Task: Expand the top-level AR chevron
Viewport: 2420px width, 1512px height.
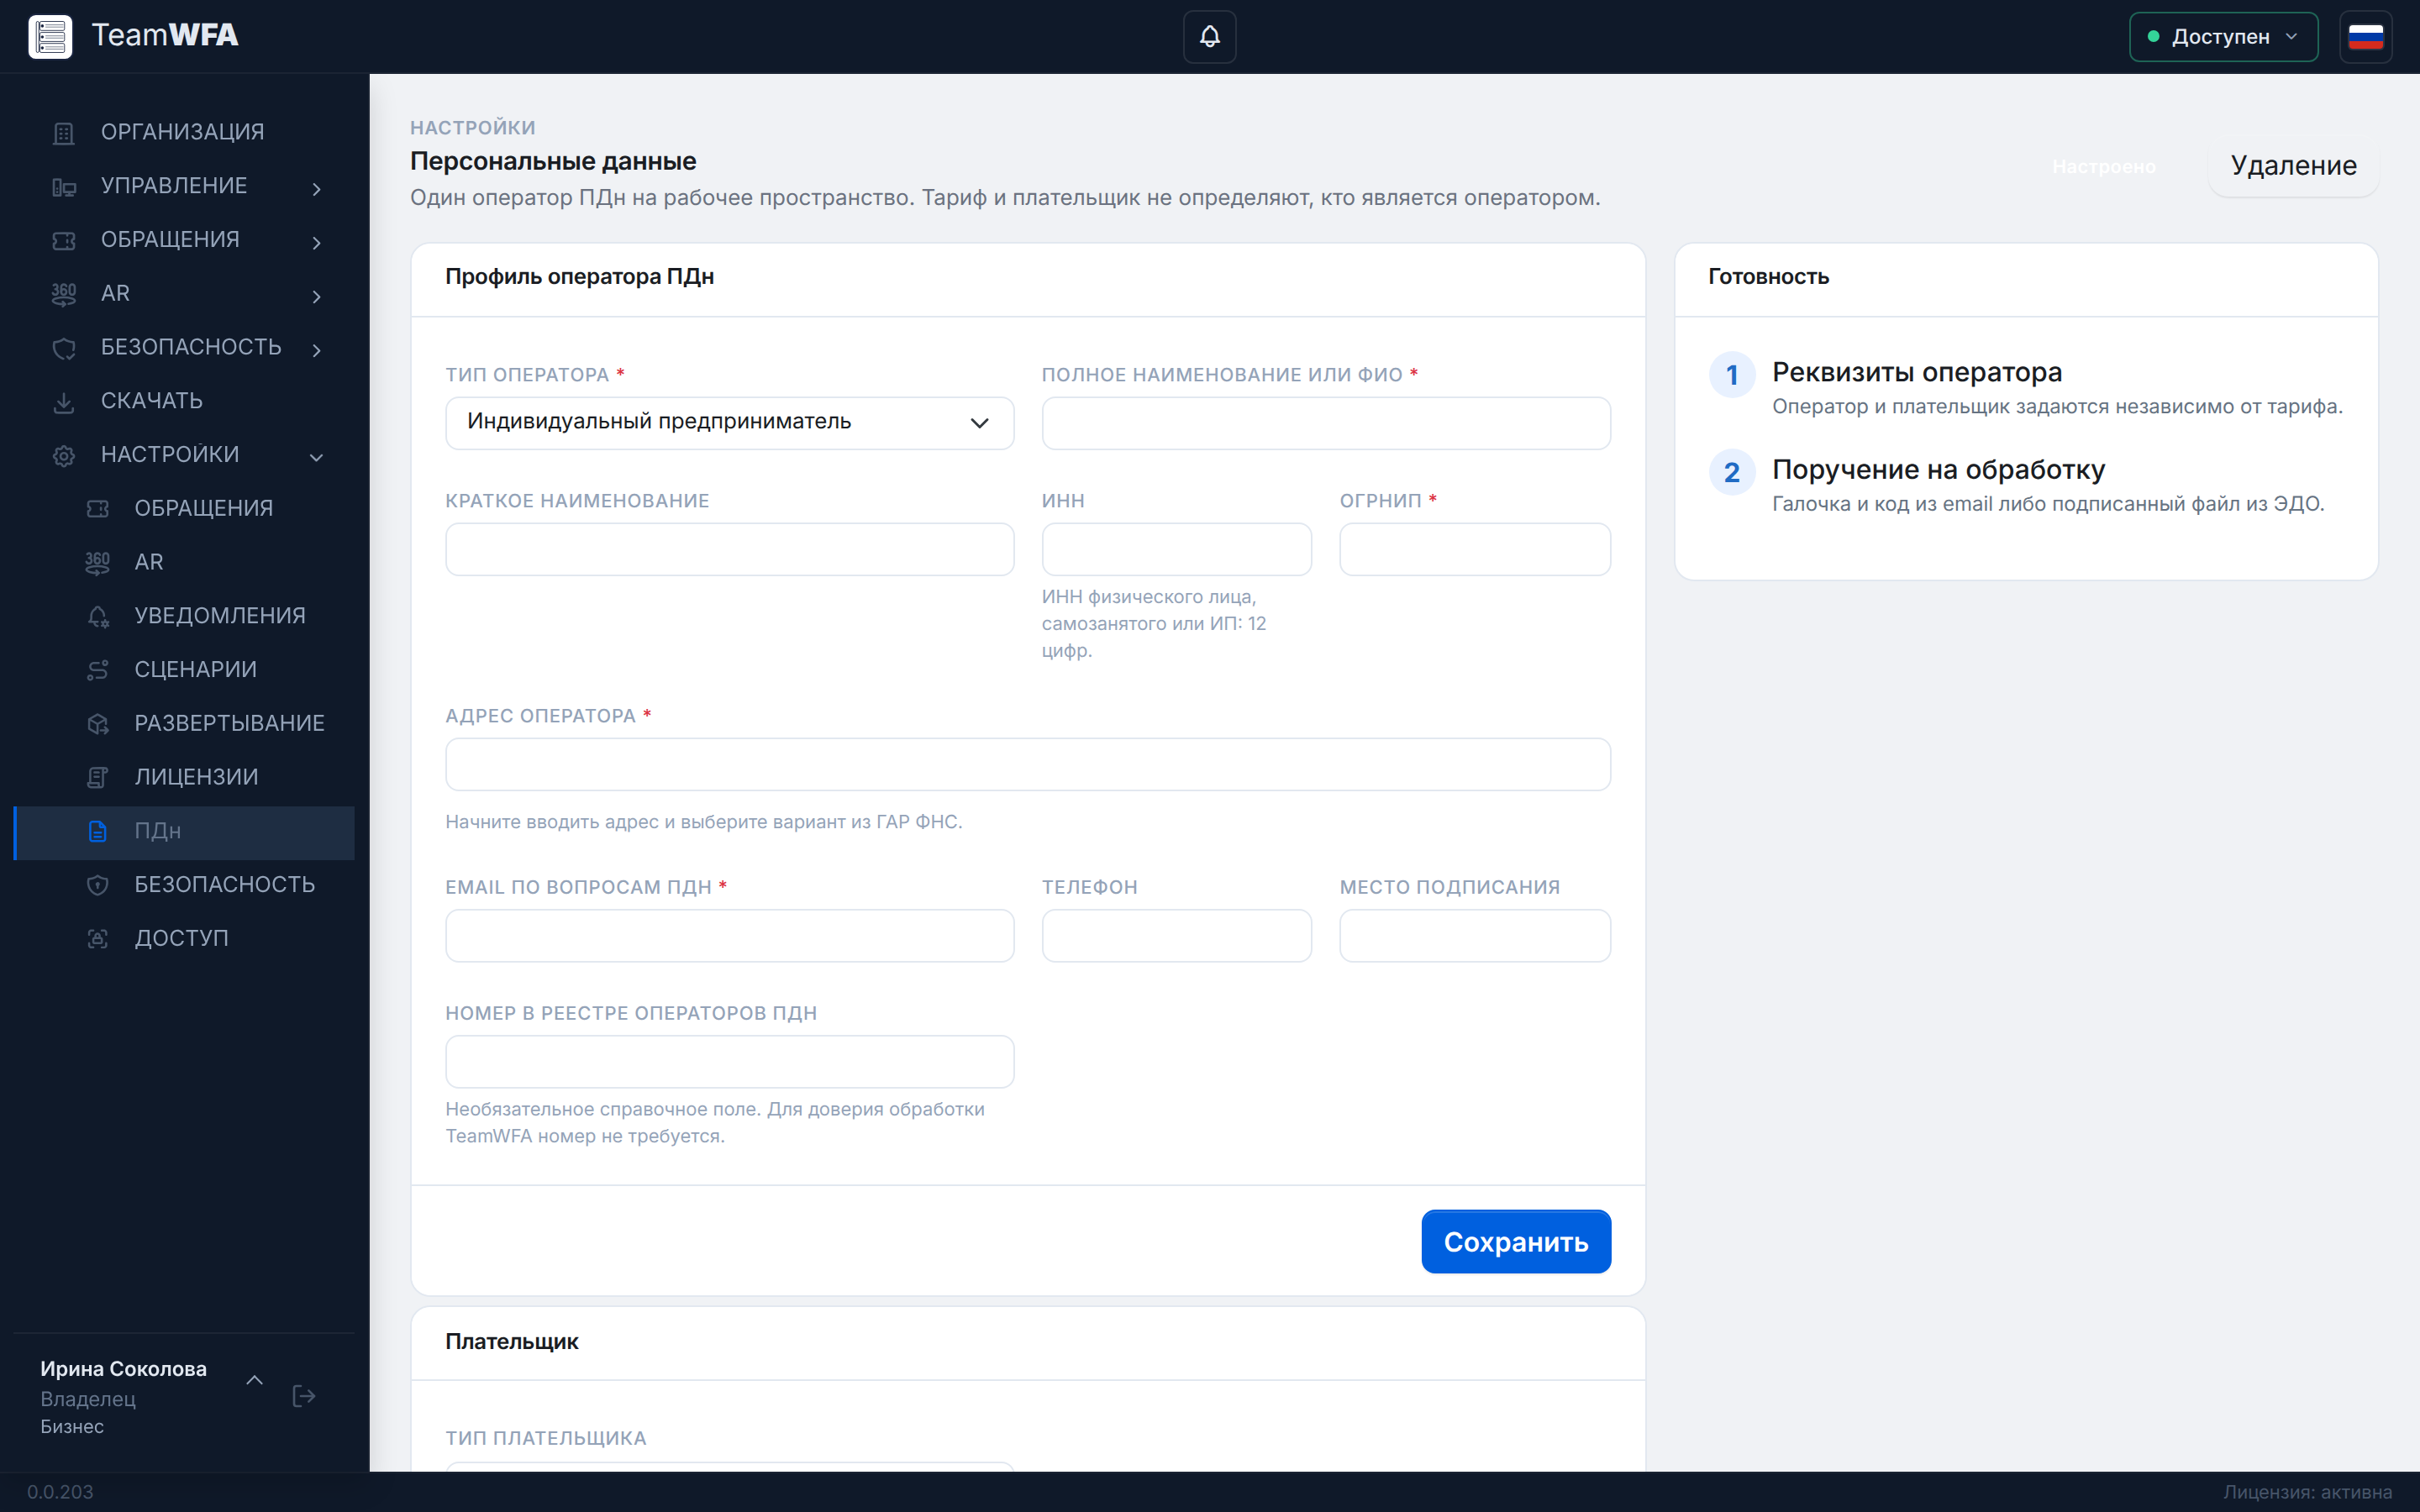Action: pos(316,296)
